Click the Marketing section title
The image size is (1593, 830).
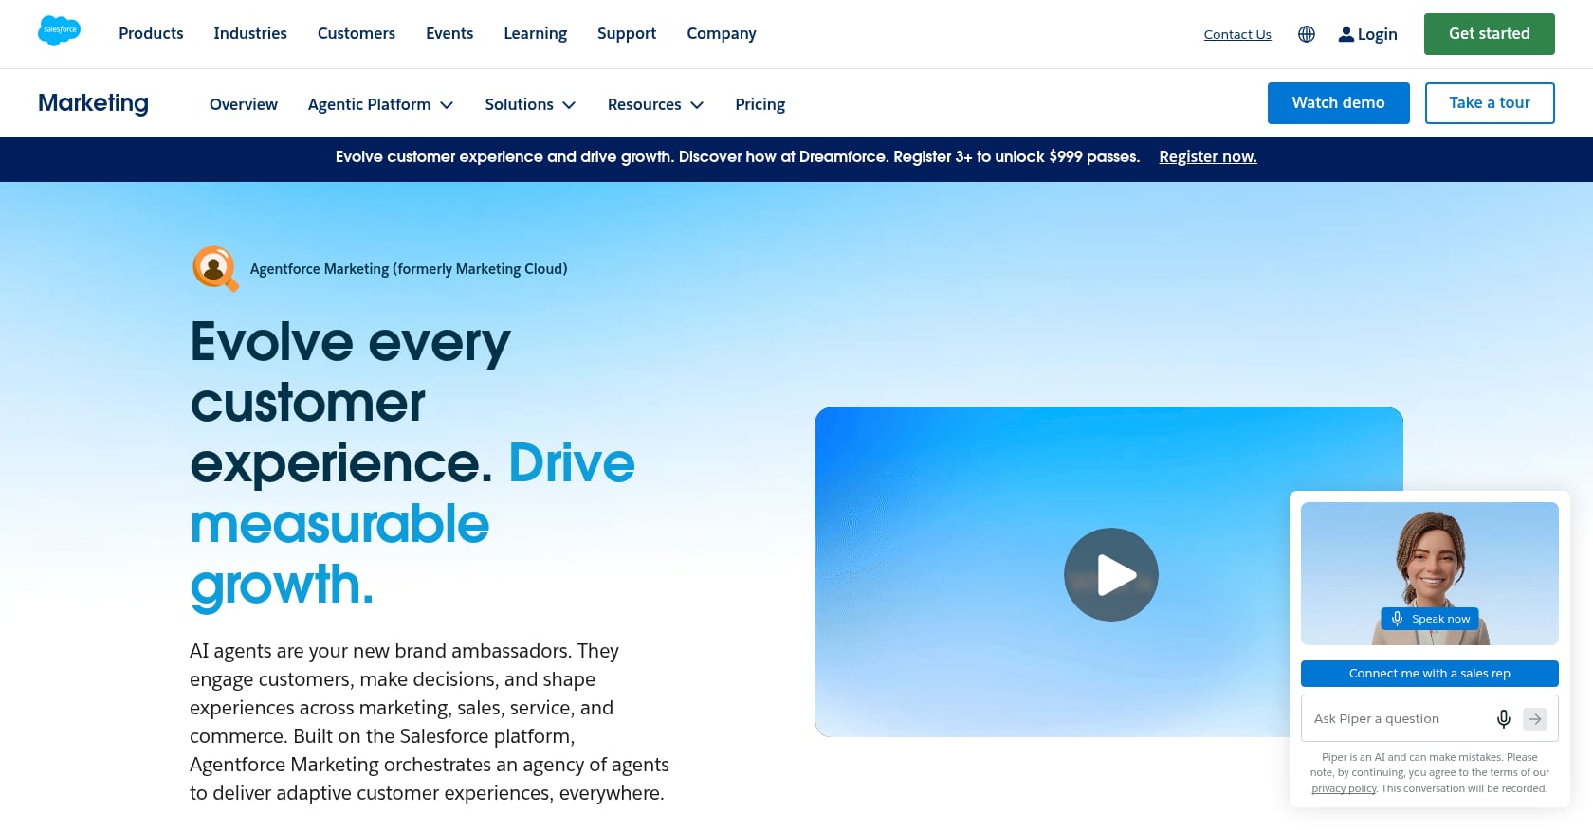pyautogui.click(x=93, y=103)
